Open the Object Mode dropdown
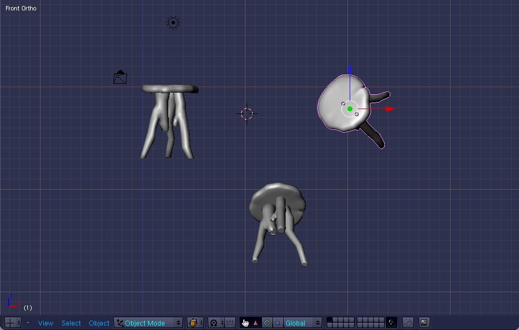519x330 pixels. pyautogui.click(x=148, y=323)
